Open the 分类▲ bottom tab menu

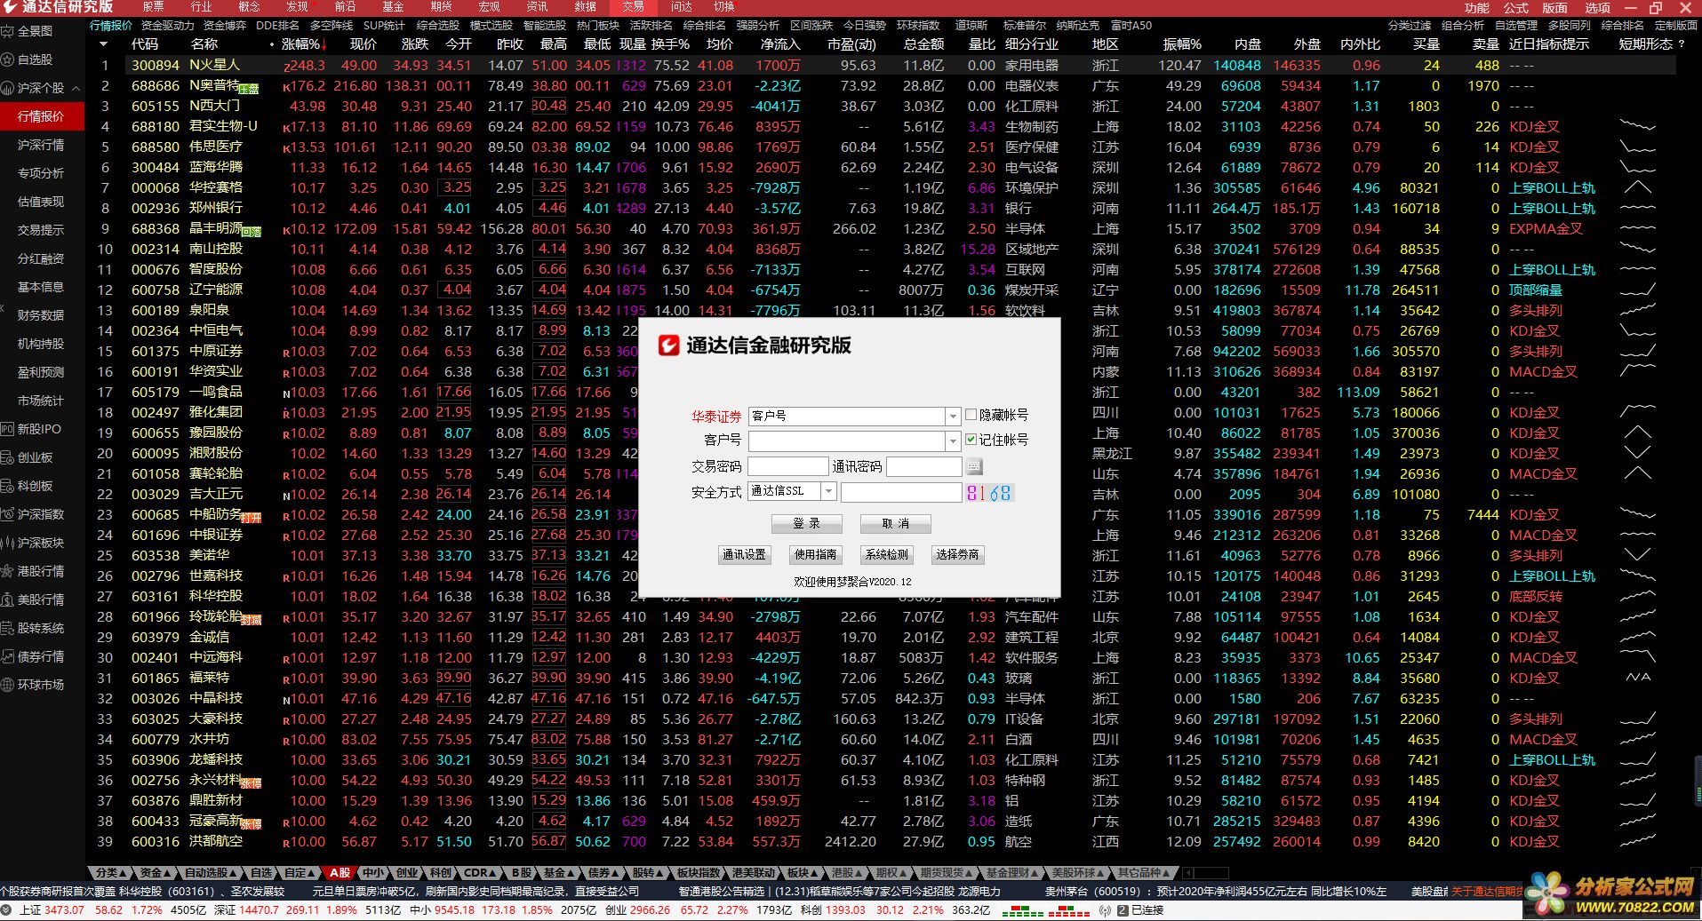click(110, 873)
